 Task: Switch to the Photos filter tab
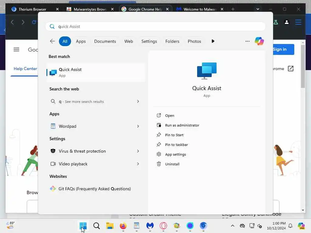pos(194,41)
